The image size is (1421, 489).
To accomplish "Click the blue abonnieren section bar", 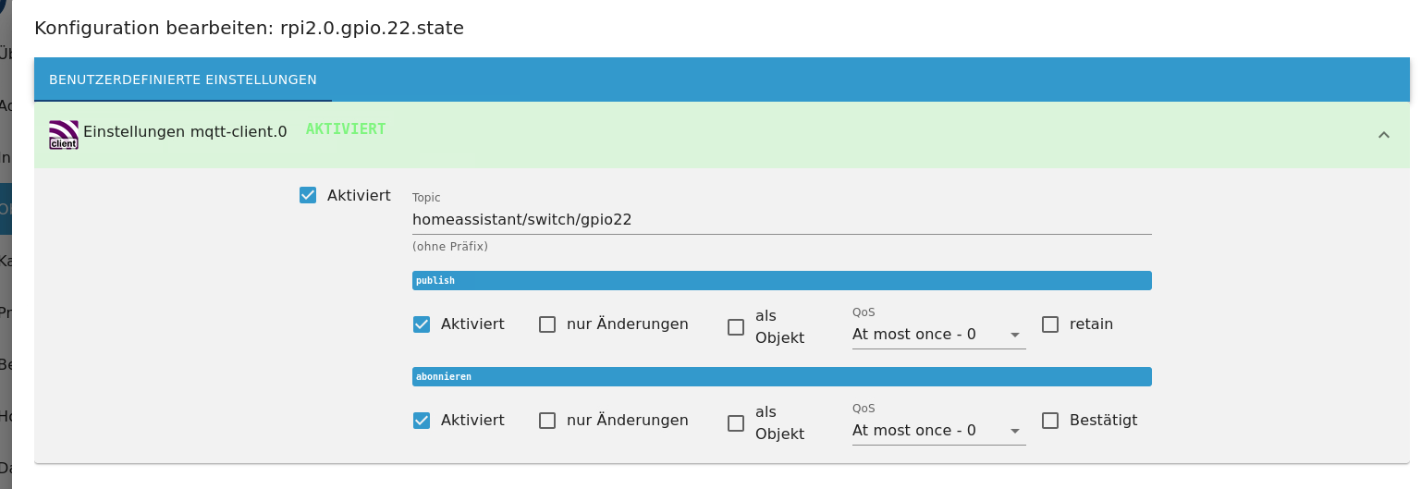I will pyautogui.click(x=781, y=376).
